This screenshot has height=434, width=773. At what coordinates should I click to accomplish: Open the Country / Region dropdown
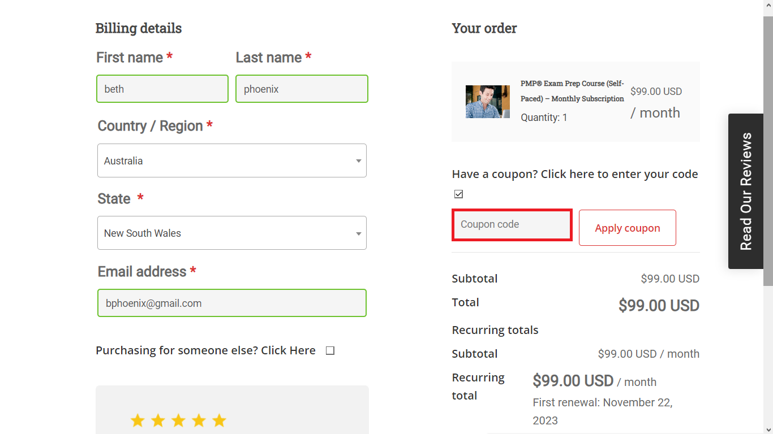point(231,160)
